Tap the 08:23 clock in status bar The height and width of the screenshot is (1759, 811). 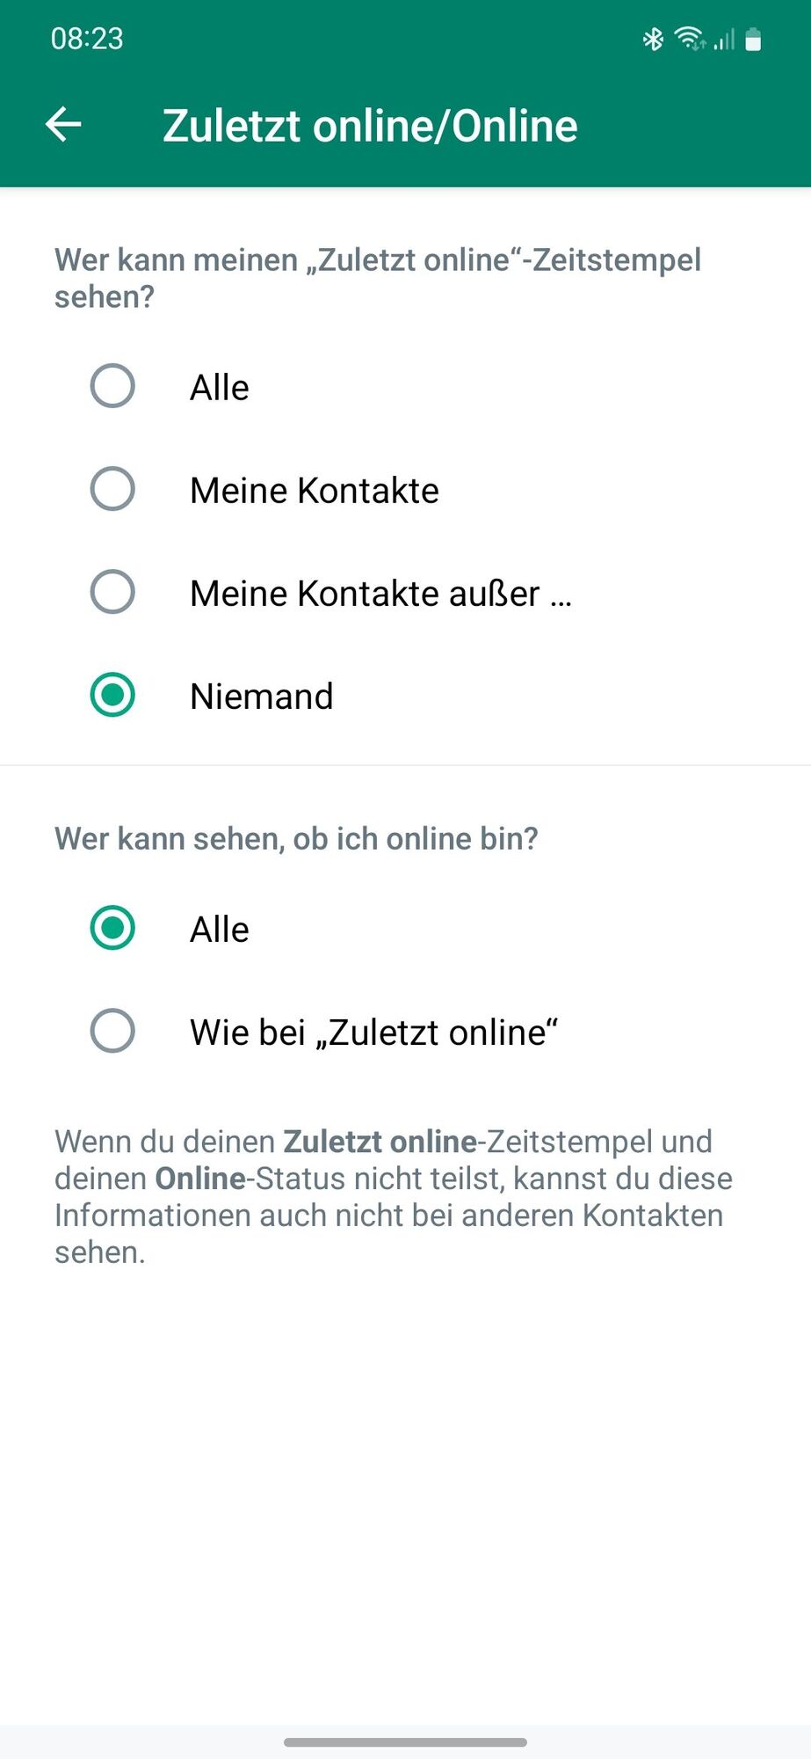(87, 39)
